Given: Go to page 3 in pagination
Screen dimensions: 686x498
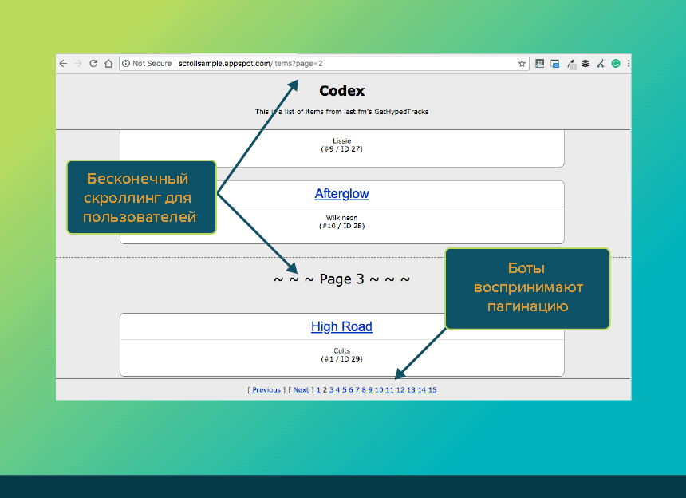Looking at the screenshot, I should 331,390.
